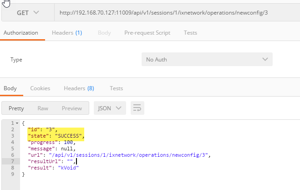Open the request Tests tab
Viewport: 300px width, 190px height.
(x=190, y=33)
